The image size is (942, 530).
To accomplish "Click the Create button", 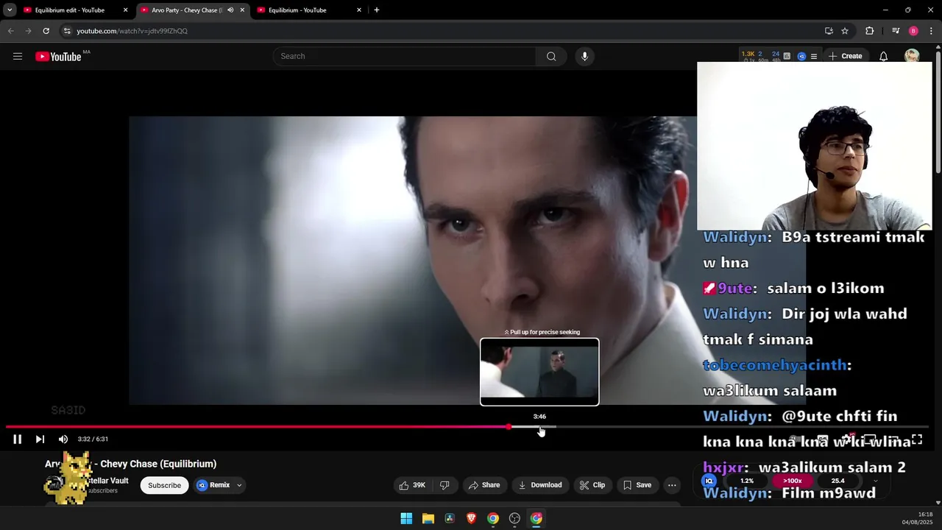I will click(845, 56).
